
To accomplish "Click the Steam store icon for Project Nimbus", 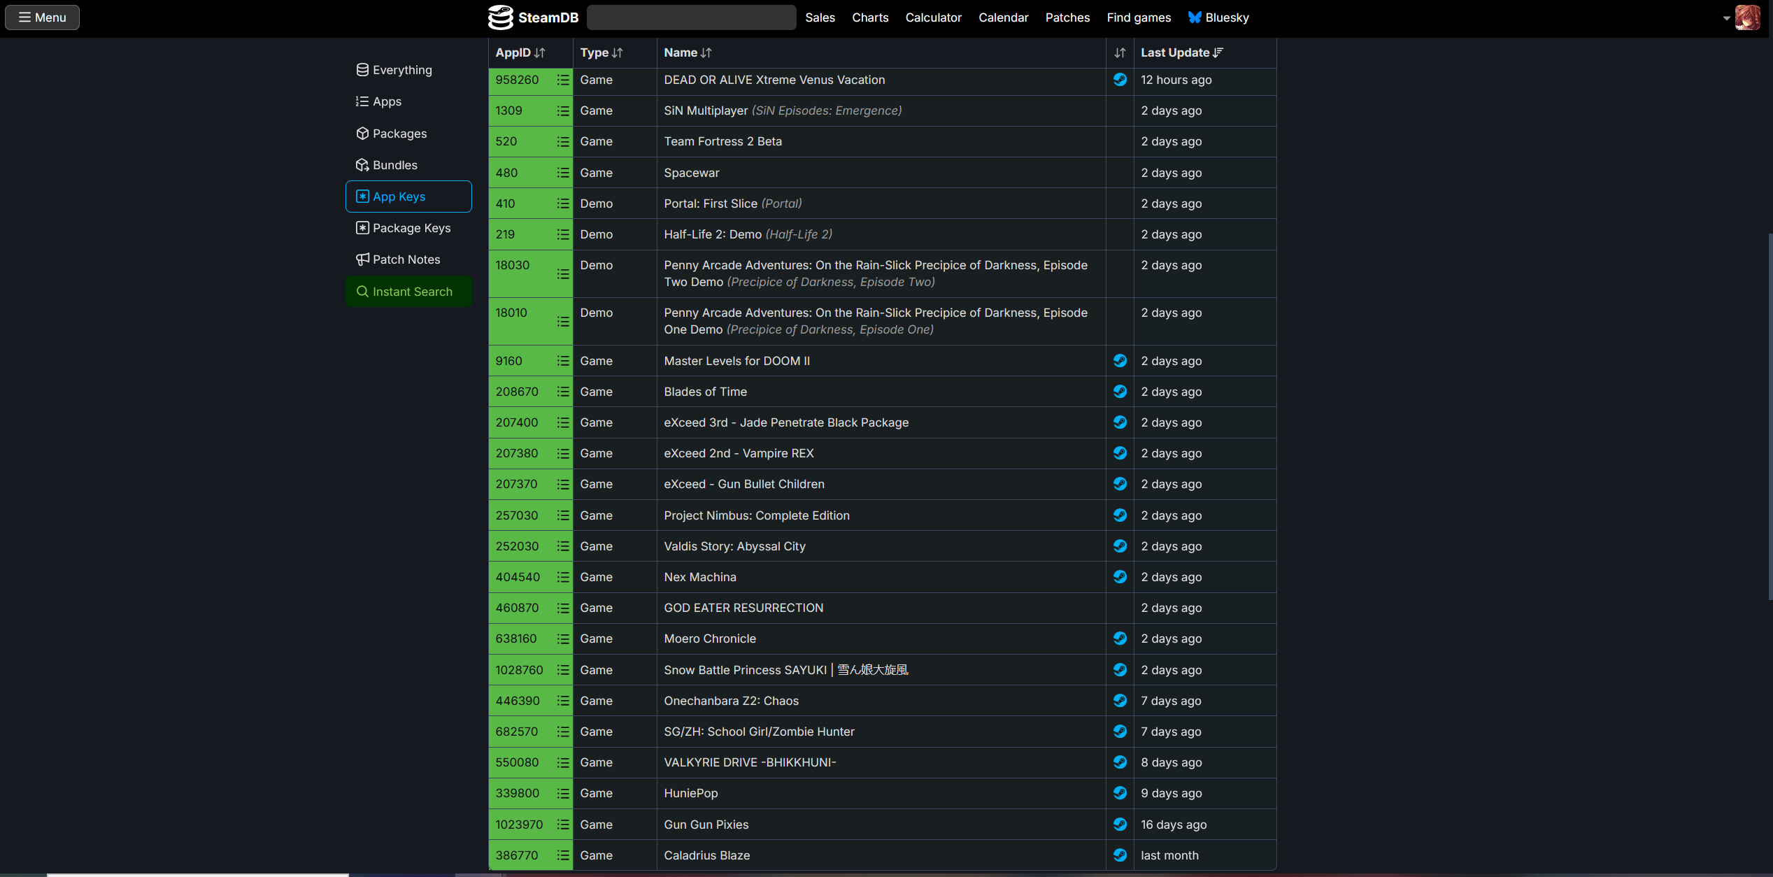I will click(1120, 515).
